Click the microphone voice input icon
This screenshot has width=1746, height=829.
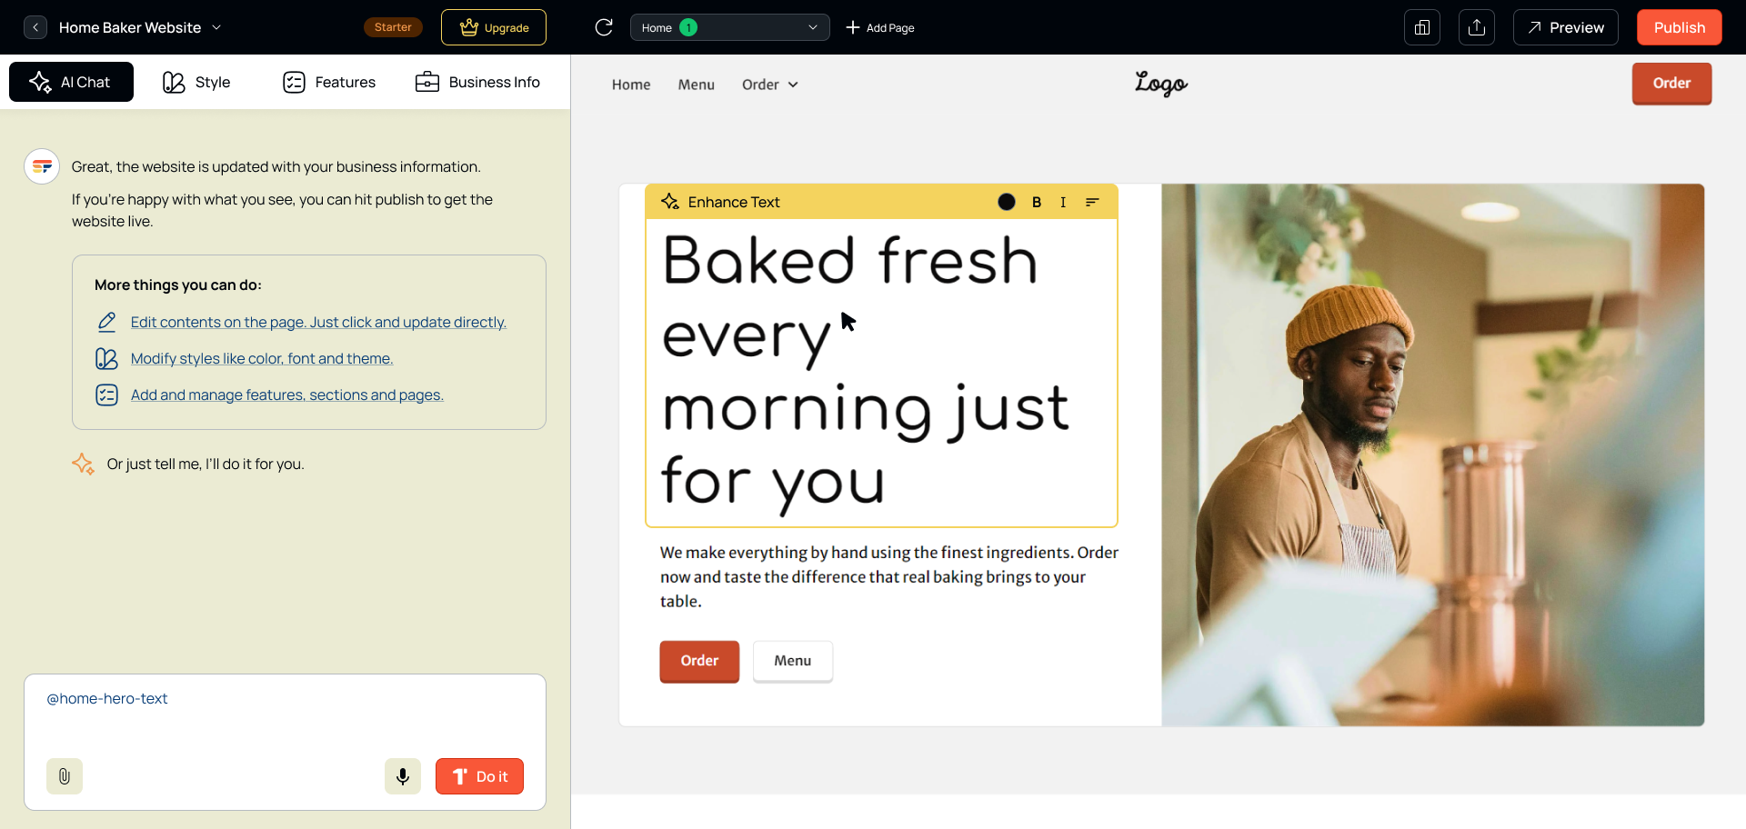[403, 776]
